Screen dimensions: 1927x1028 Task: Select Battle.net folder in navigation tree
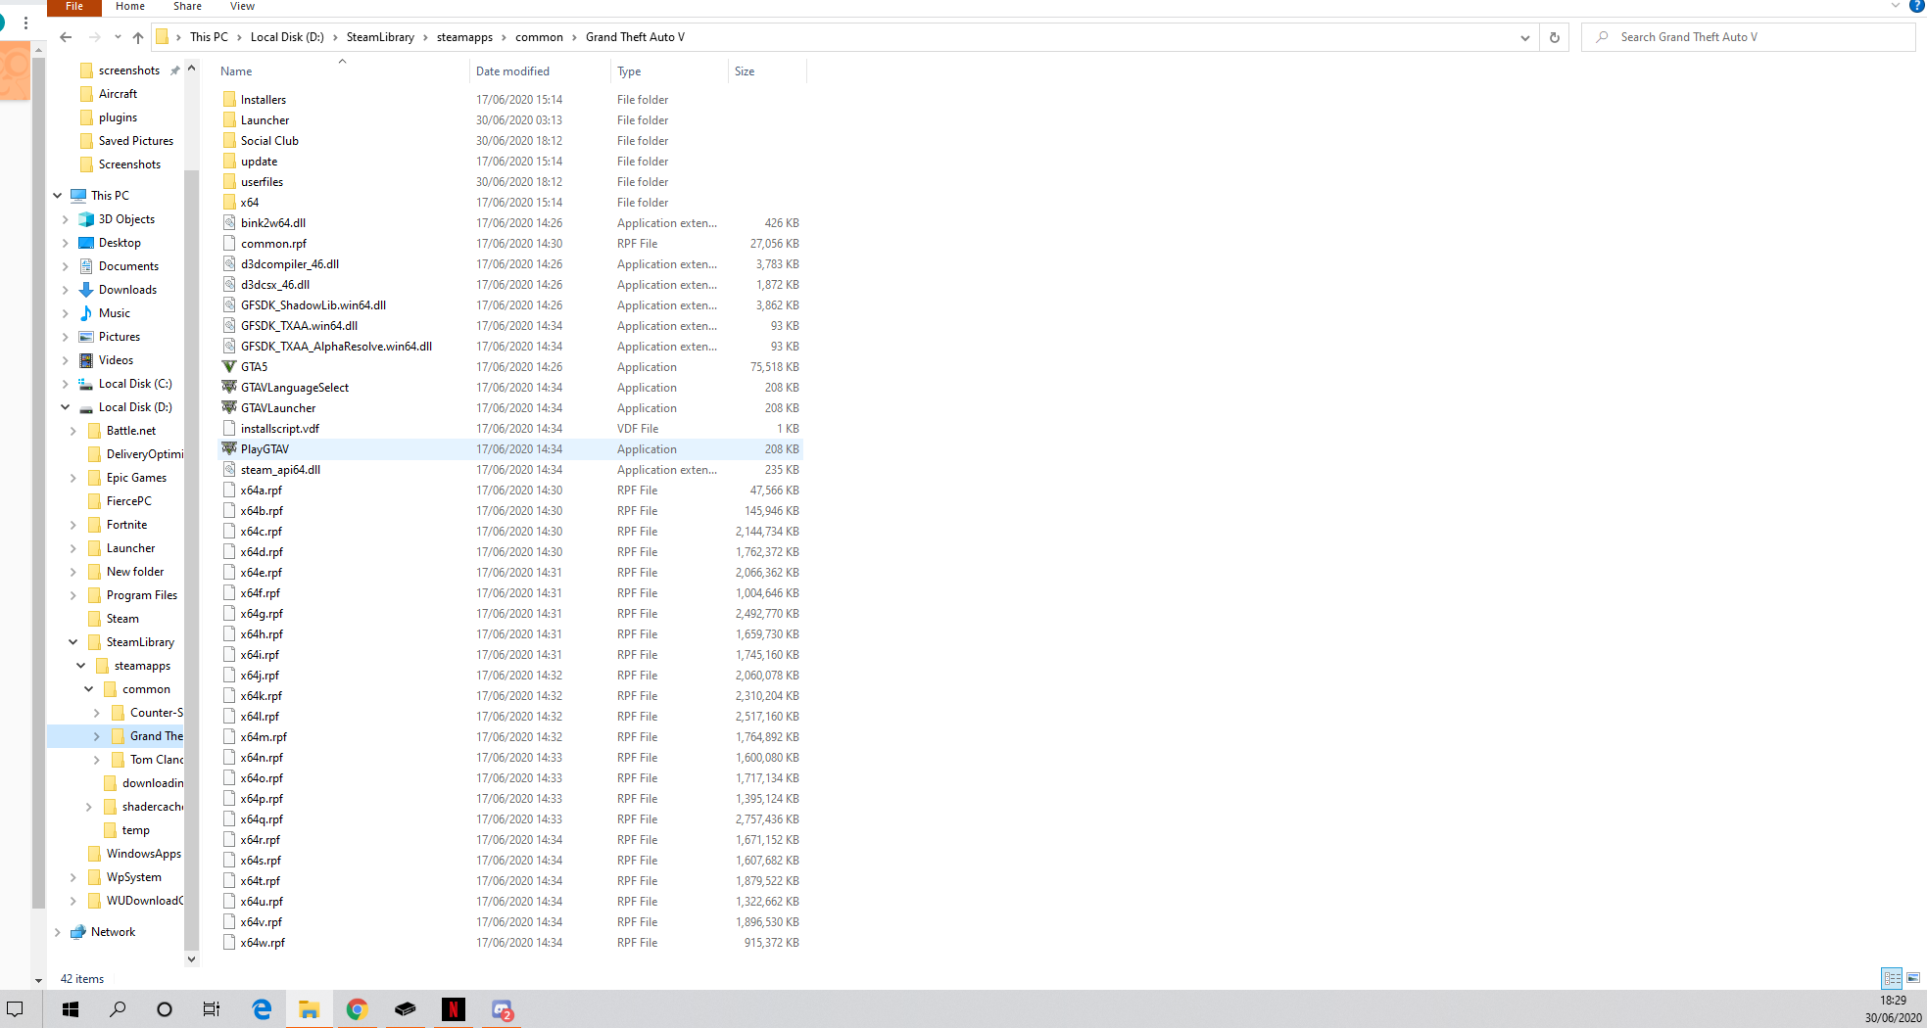click(x=131, y=431)
